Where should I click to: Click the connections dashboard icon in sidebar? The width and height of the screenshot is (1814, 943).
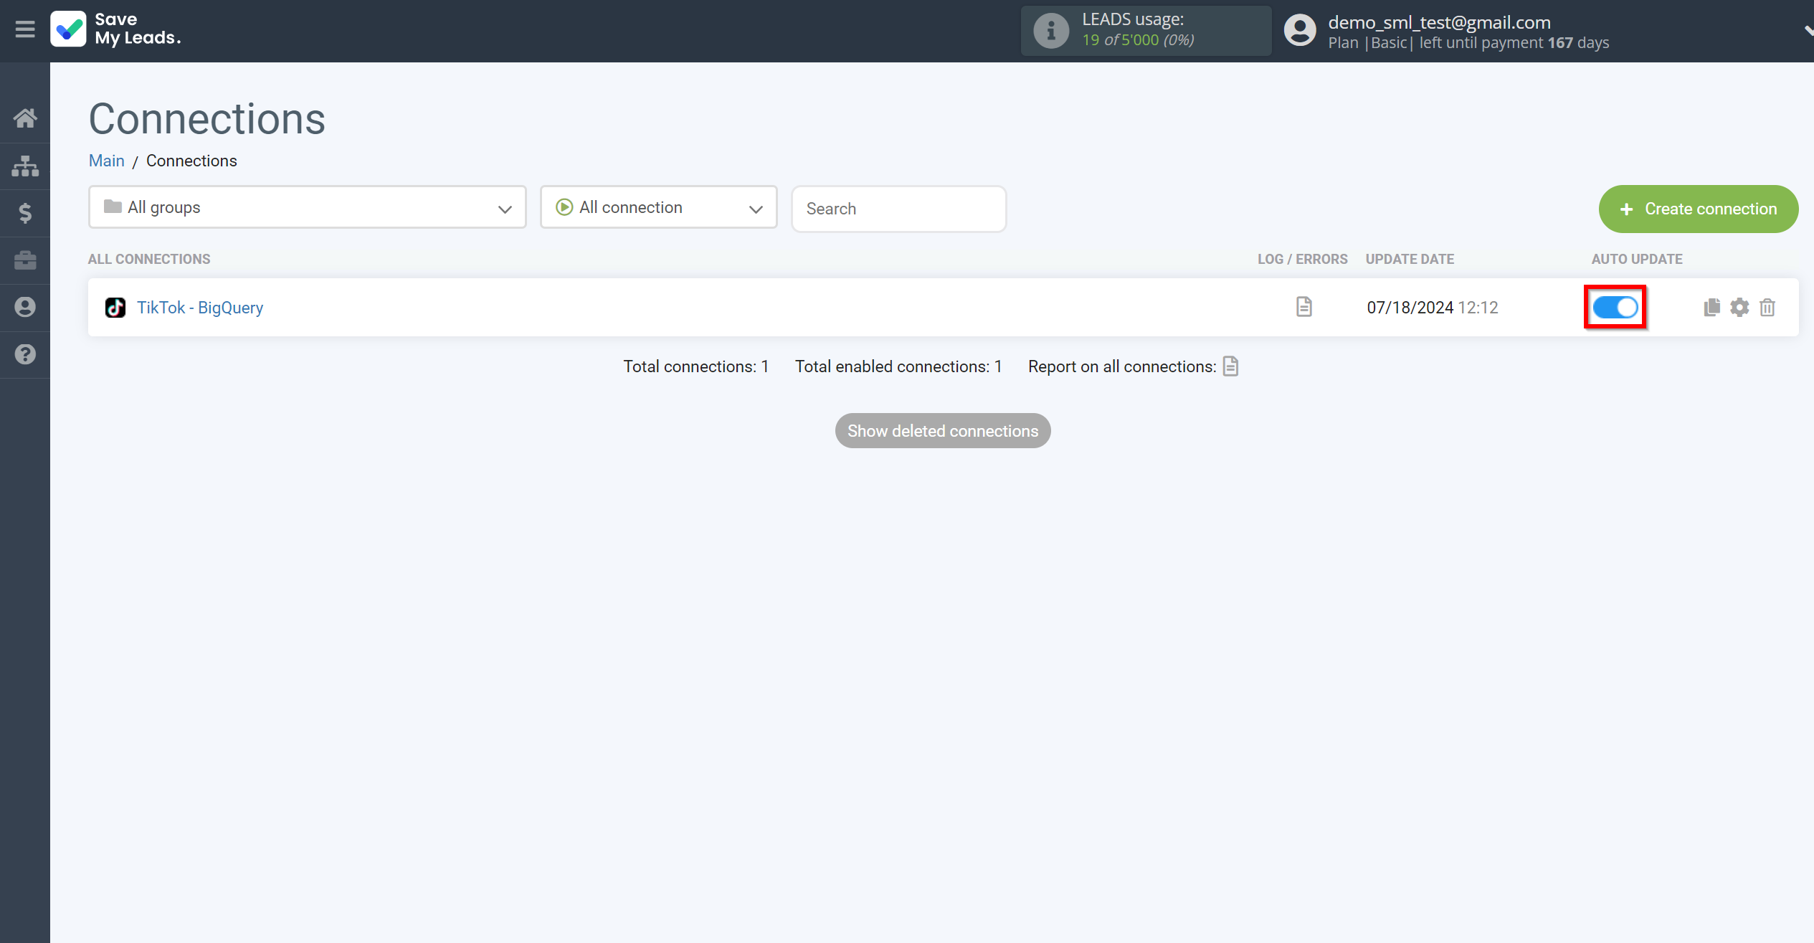click(25, 166)
